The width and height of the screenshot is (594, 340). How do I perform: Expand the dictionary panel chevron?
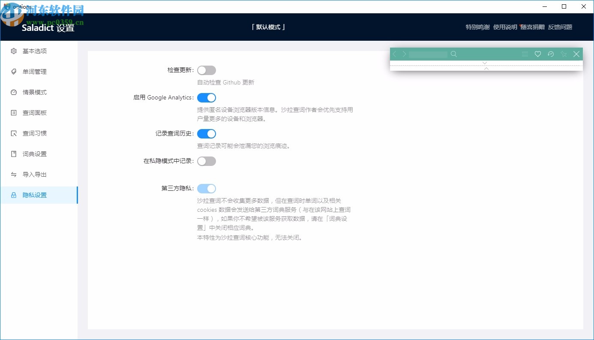pyautogui.click(x=485, y=63)
